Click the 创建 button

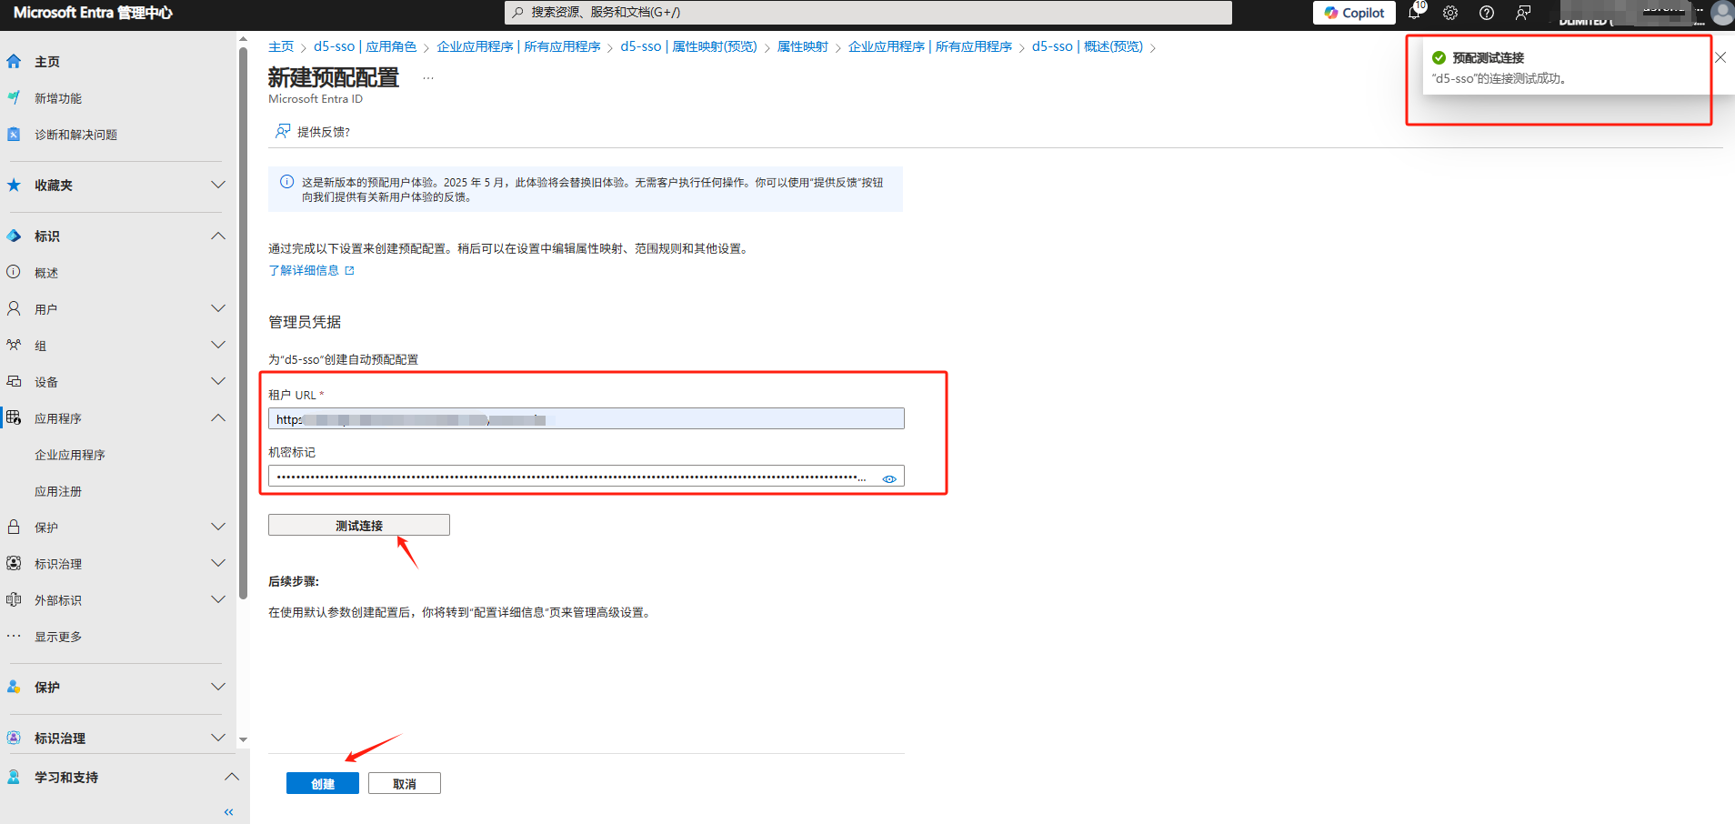tap(323, 783)
